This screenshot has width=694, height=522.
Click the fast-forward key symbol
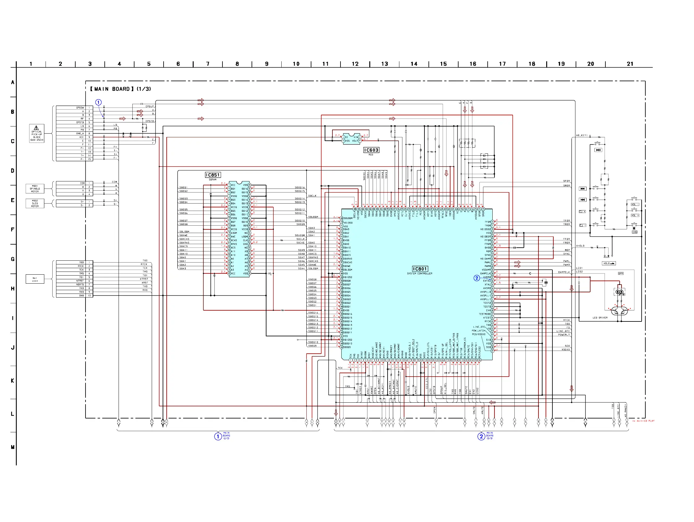pos(582,189)
